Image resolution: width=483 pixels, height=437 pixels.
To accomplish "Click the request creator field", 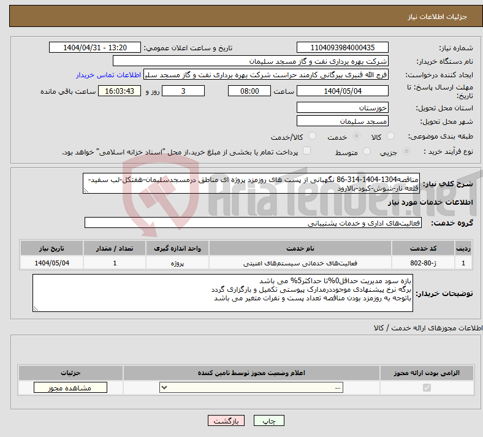I will [x=266, y=75].
